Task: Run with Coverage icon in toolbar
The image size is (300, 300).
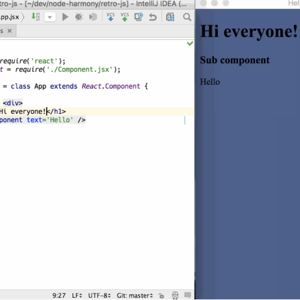Action: (93, 17)
